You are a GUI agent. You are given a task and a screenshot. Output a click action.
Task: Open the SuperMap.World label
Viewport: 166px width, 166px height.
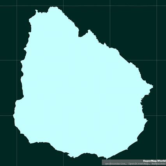154,161
